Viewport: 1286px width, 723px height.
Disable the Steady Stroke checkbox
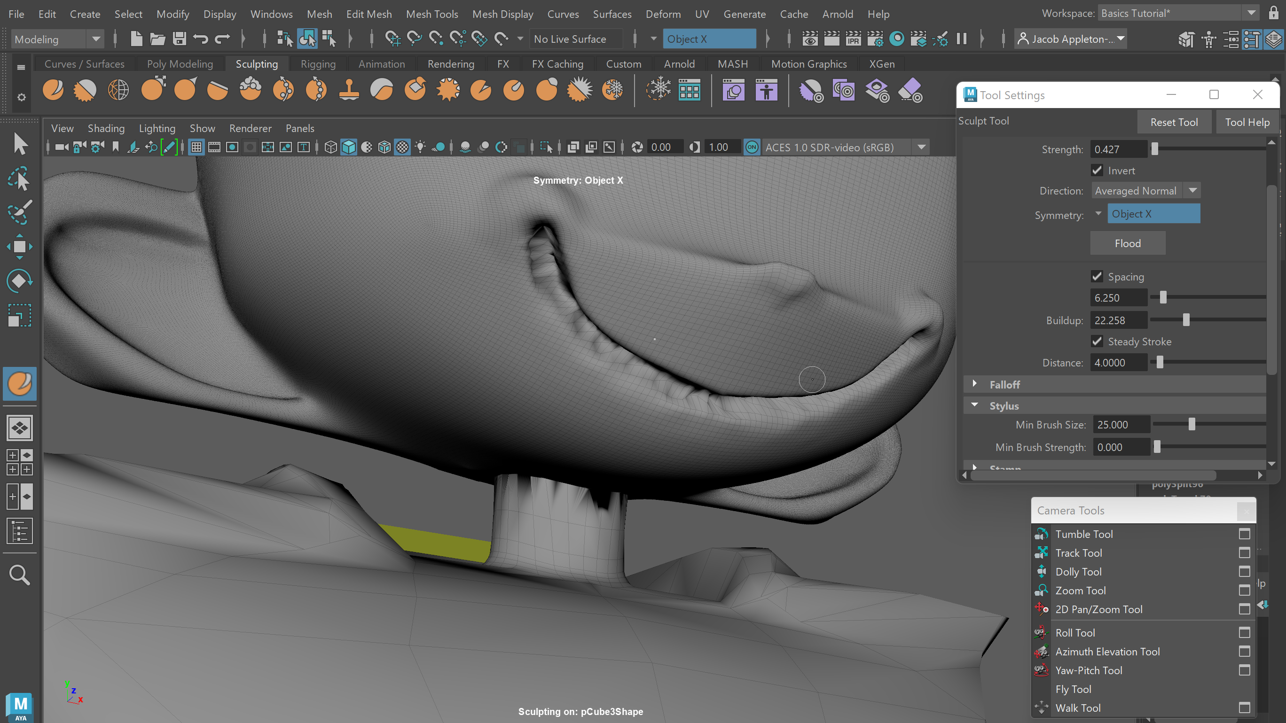[1097, 342]
